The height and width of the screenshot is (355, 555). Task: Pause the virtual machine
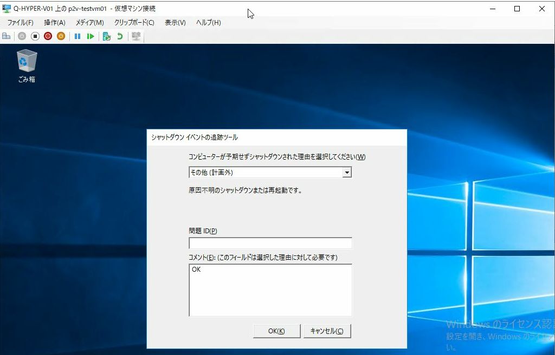pos(78,36)
